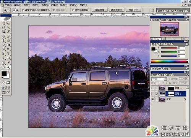This screenshot has width=191, height=138.
Task: Open the Color panel flyout menu
Action: point(187,44)
